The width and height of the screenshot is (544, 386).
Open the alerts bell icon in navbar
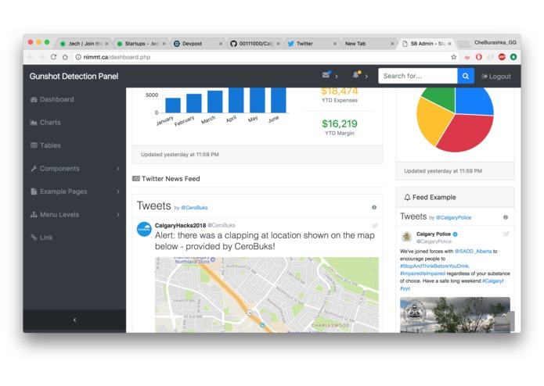click(356, 75)
